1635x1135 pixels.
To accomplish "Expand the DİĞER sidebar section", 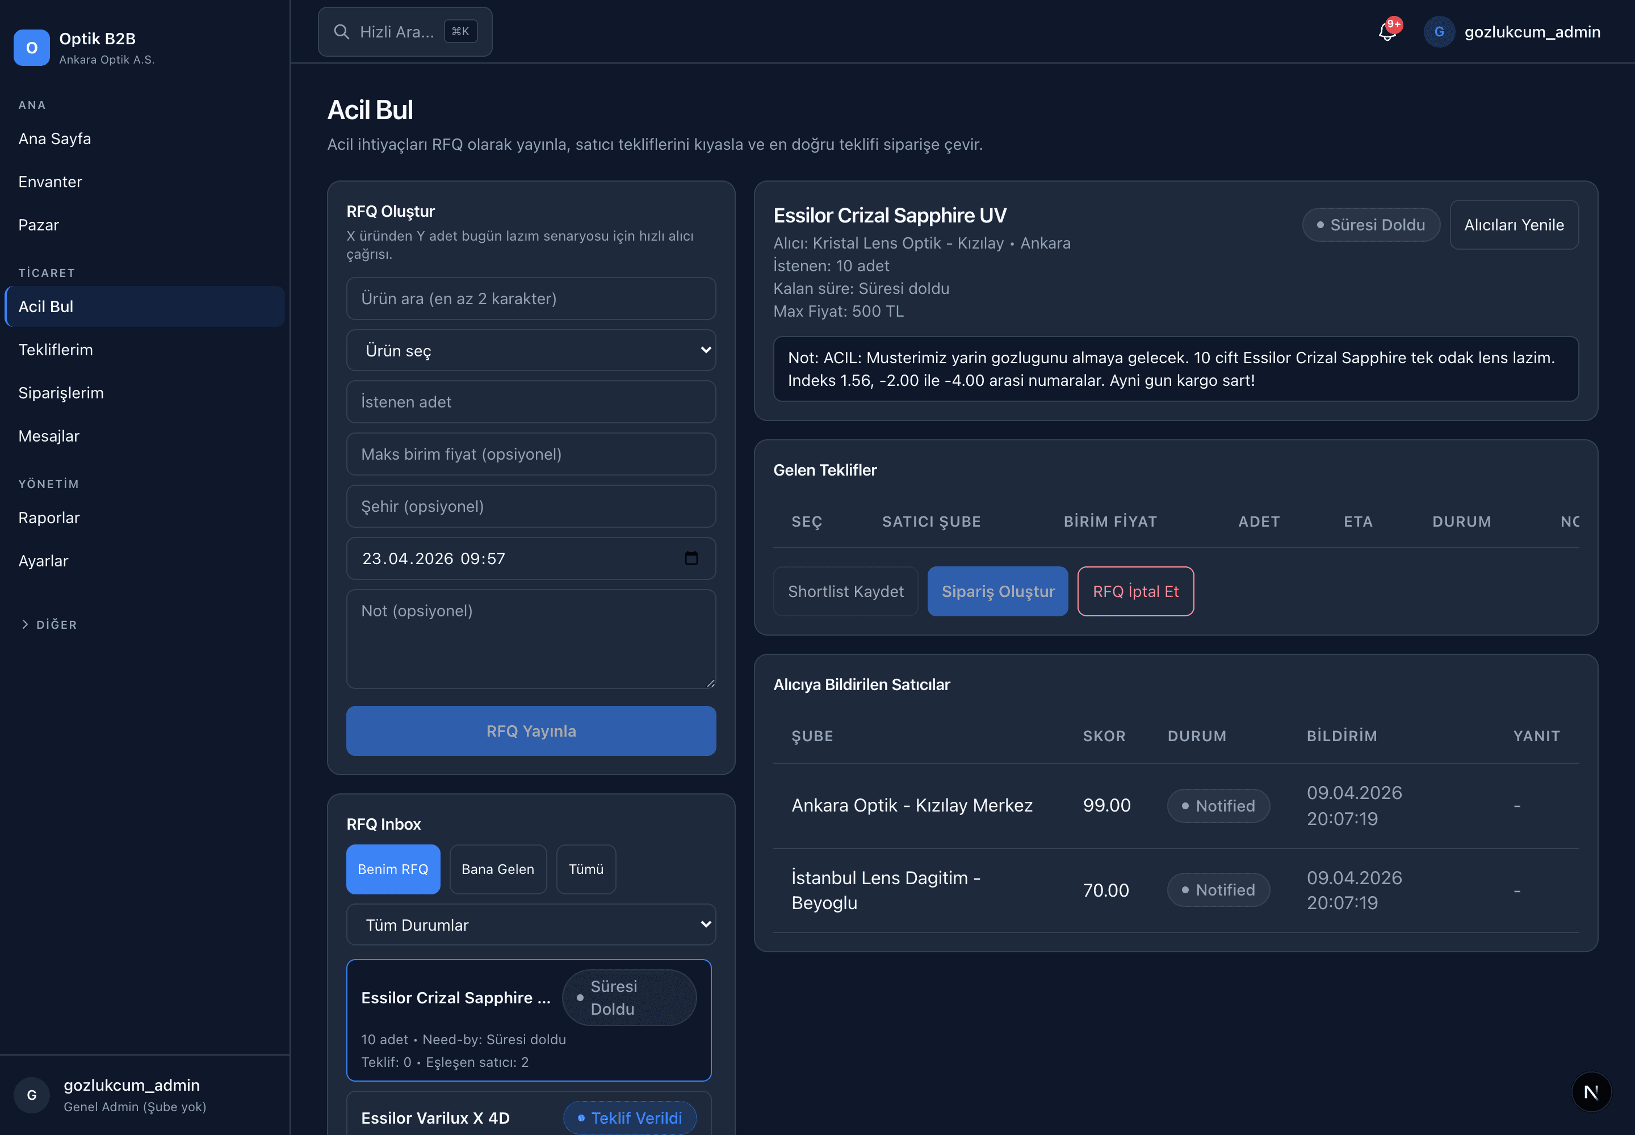I will (48, 624).
